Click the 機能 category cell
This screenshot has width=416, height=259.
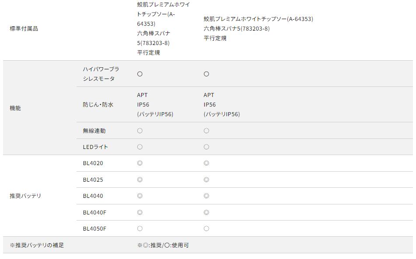click(15, 108)
